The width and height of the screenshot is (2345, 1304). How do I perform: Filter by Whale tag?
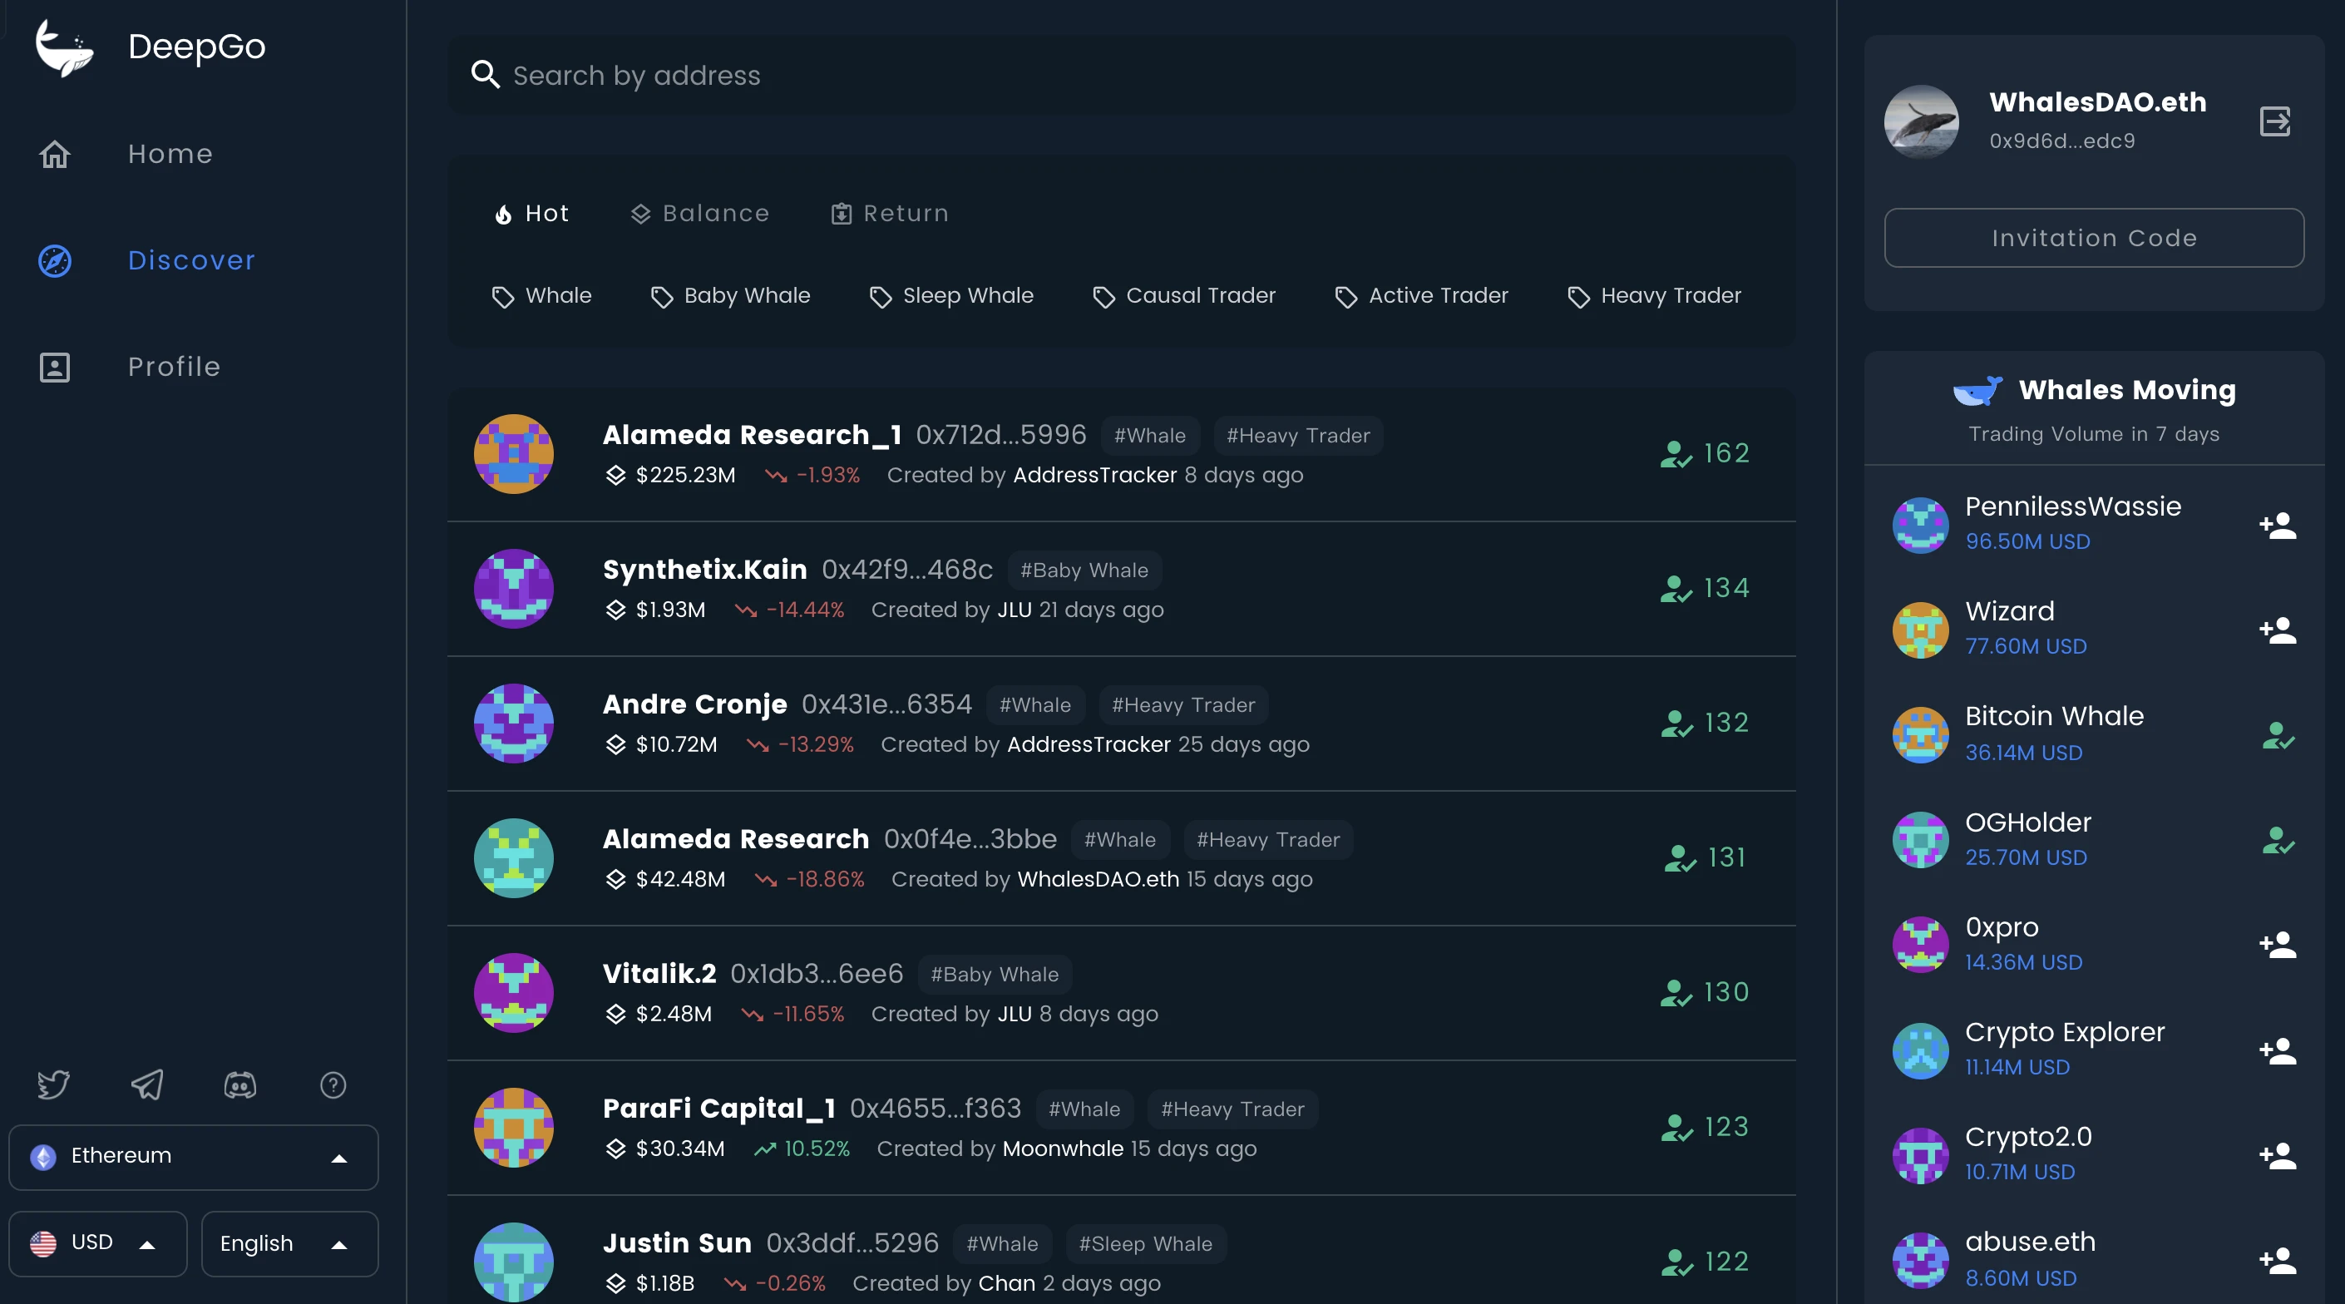[x=541, y=296]
